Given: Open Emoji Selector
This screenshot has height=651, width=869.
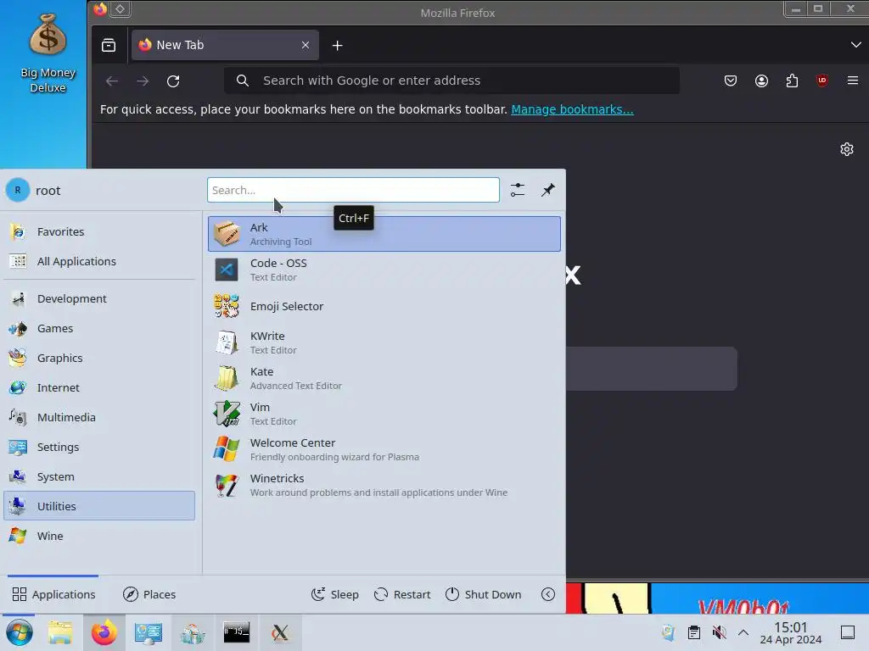Looking at the screenshot, I should [x=384, y=306].
